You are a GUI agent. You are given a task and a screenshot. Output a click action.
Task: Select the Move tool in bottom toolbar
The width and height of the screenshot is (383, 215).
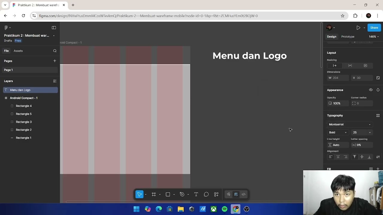pos(139,194)
